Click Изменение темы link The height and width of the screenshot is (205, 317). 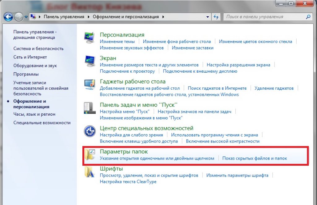117,42
